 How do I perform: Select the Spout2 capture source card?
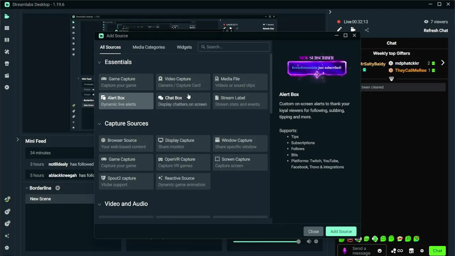[x=126, y=181]
